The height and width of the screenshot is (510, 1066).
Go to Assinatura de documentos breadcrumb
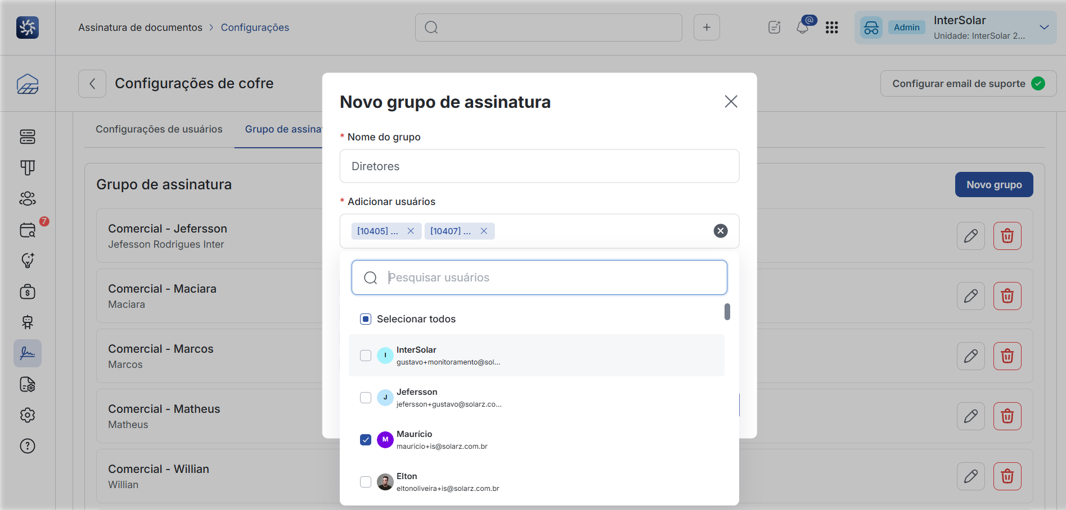pyautogui.click(x=140, y=28)
